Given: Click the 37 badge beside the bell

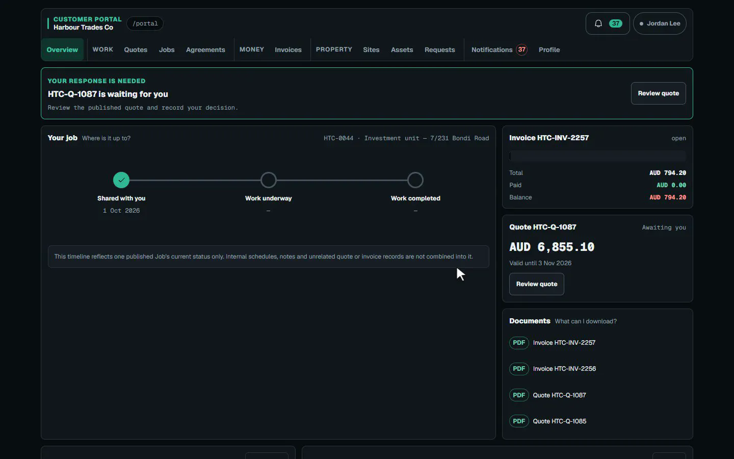Looking at the screenshot, I should point(616,23).
